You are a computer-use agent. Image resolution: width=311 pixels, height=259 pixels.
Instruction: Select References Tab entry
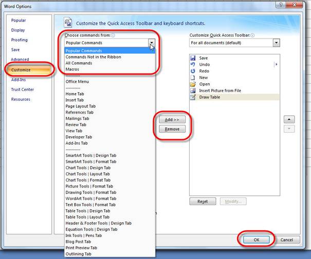pos(109,112)
